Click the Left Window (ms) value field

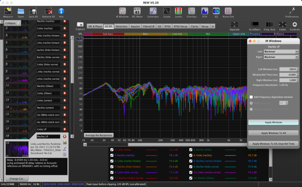(288, 69)
